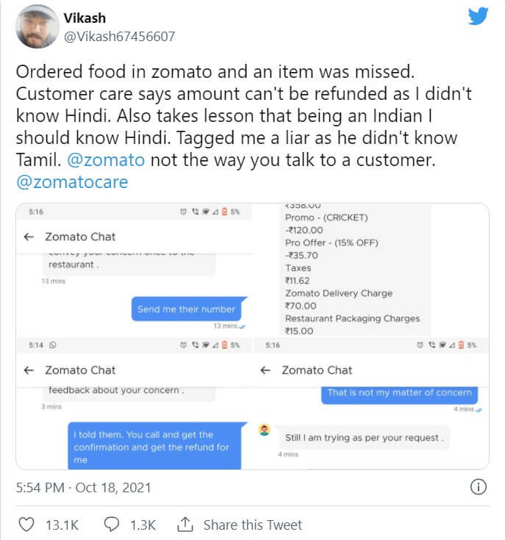505x540 pixels.
Task: Click the 13.1K likes count
Action: coord(62,524)
